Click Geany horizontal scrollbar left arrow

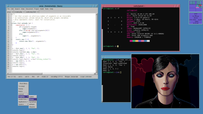point(8,73)
